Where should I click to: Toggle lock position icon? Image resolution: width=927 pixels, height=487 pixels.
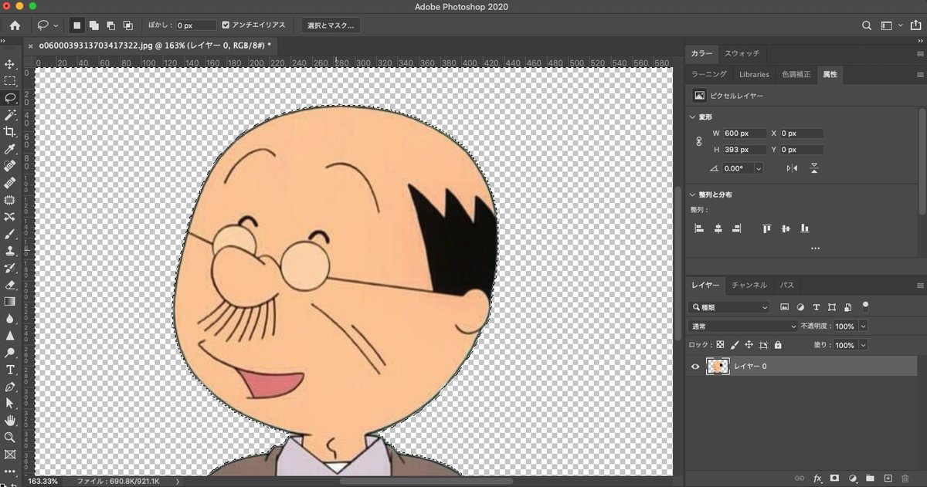(x=749, y=345)
